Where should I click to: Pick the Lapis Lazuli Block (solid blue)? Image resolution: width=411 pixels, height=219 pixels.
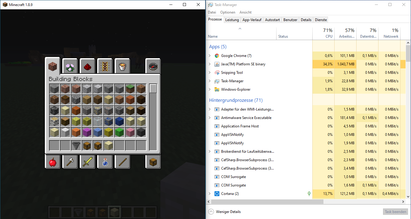(x=119, y=121)
